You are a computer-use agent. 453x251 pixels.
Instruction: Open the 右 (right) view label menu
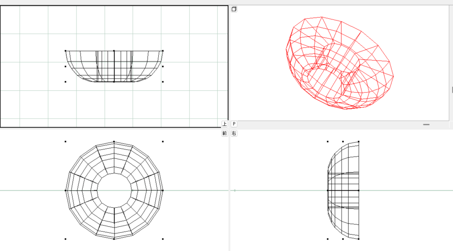[234, 133]
